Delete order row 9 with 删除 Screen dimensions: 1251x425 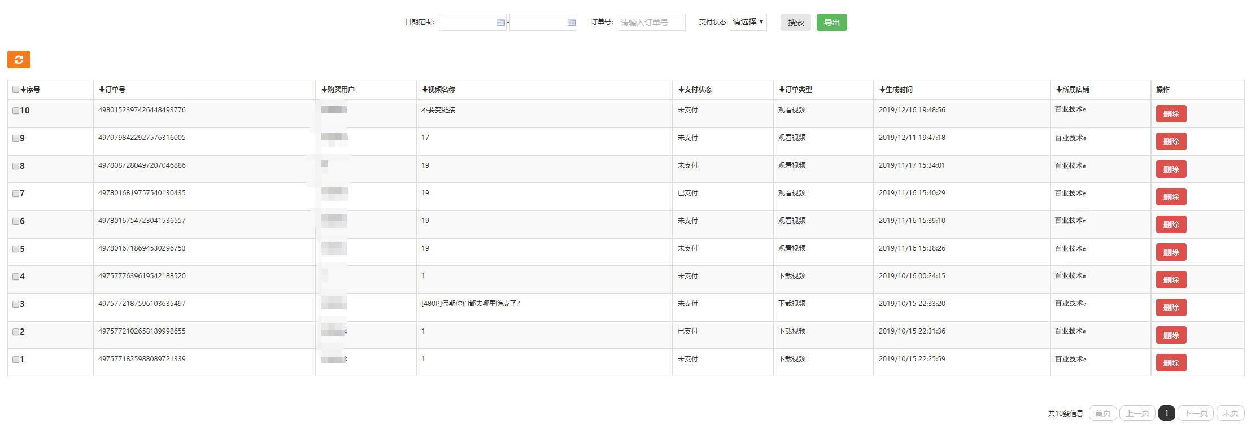point(1171,142)
